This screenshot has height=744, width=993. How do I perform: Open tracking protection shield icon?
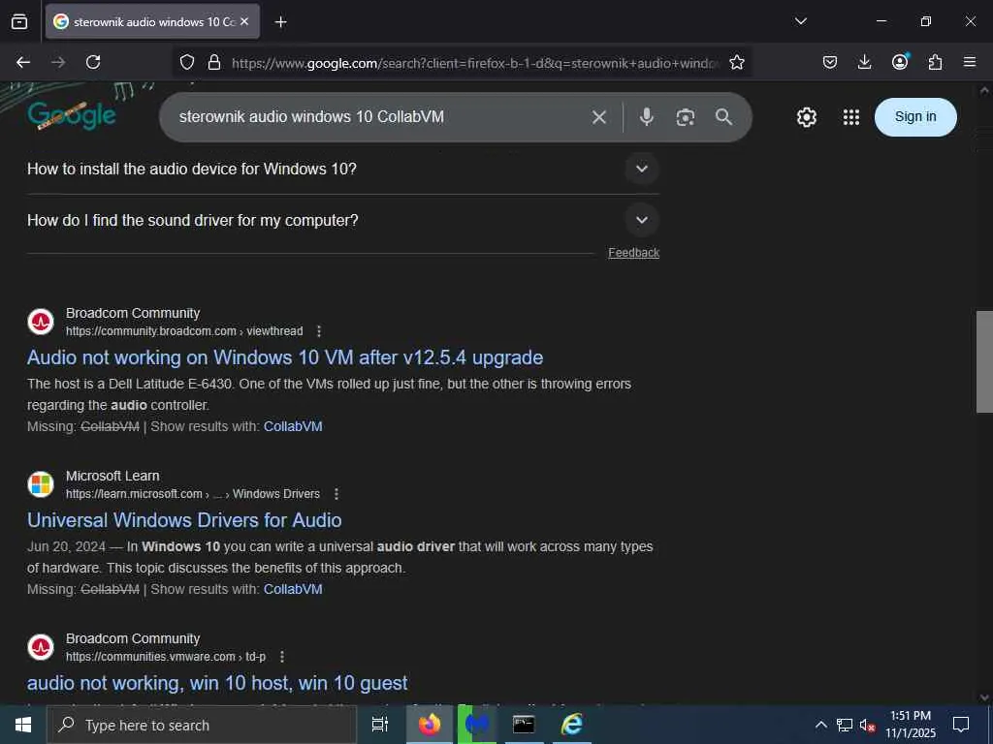[x=187, y=62]
